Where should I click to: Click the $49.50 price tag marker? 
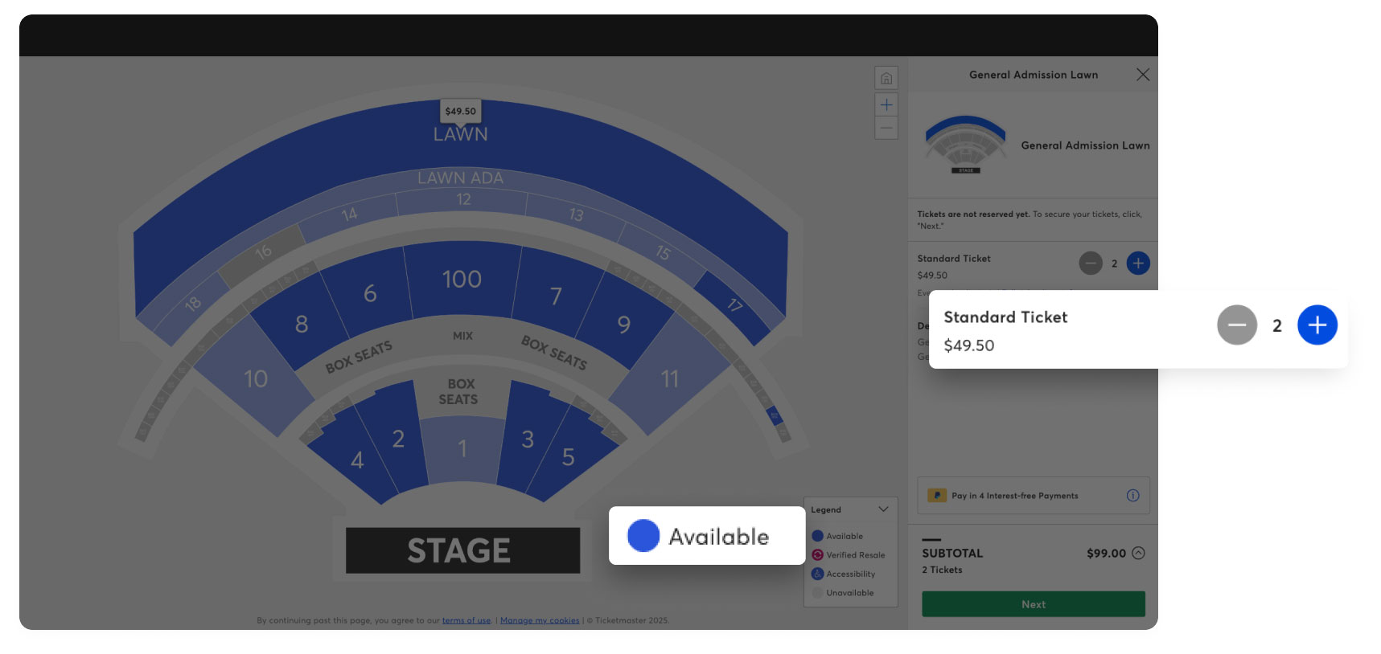coord(460,112)
